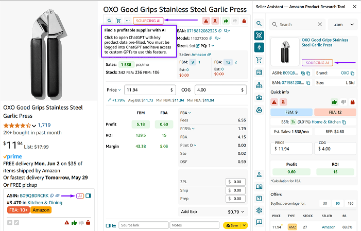Copy the ASIN under the product listing
The width and height of the screenshot is (361, 231).
(52, 196)
